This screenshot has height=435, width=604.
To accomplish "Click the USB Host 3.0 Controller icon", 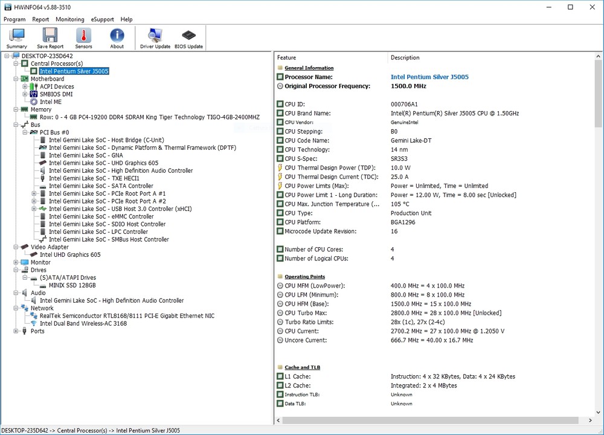I will point(43,208).
